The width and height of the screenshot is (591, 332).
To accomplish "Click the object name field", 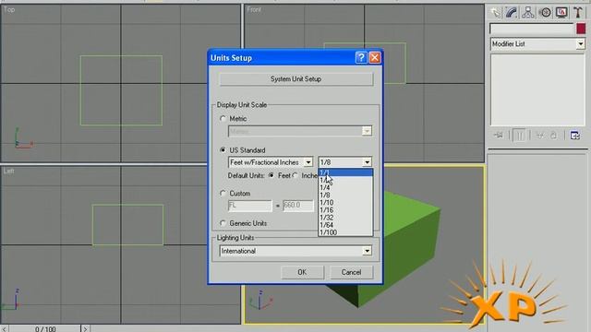I will (x=532, y=29).
